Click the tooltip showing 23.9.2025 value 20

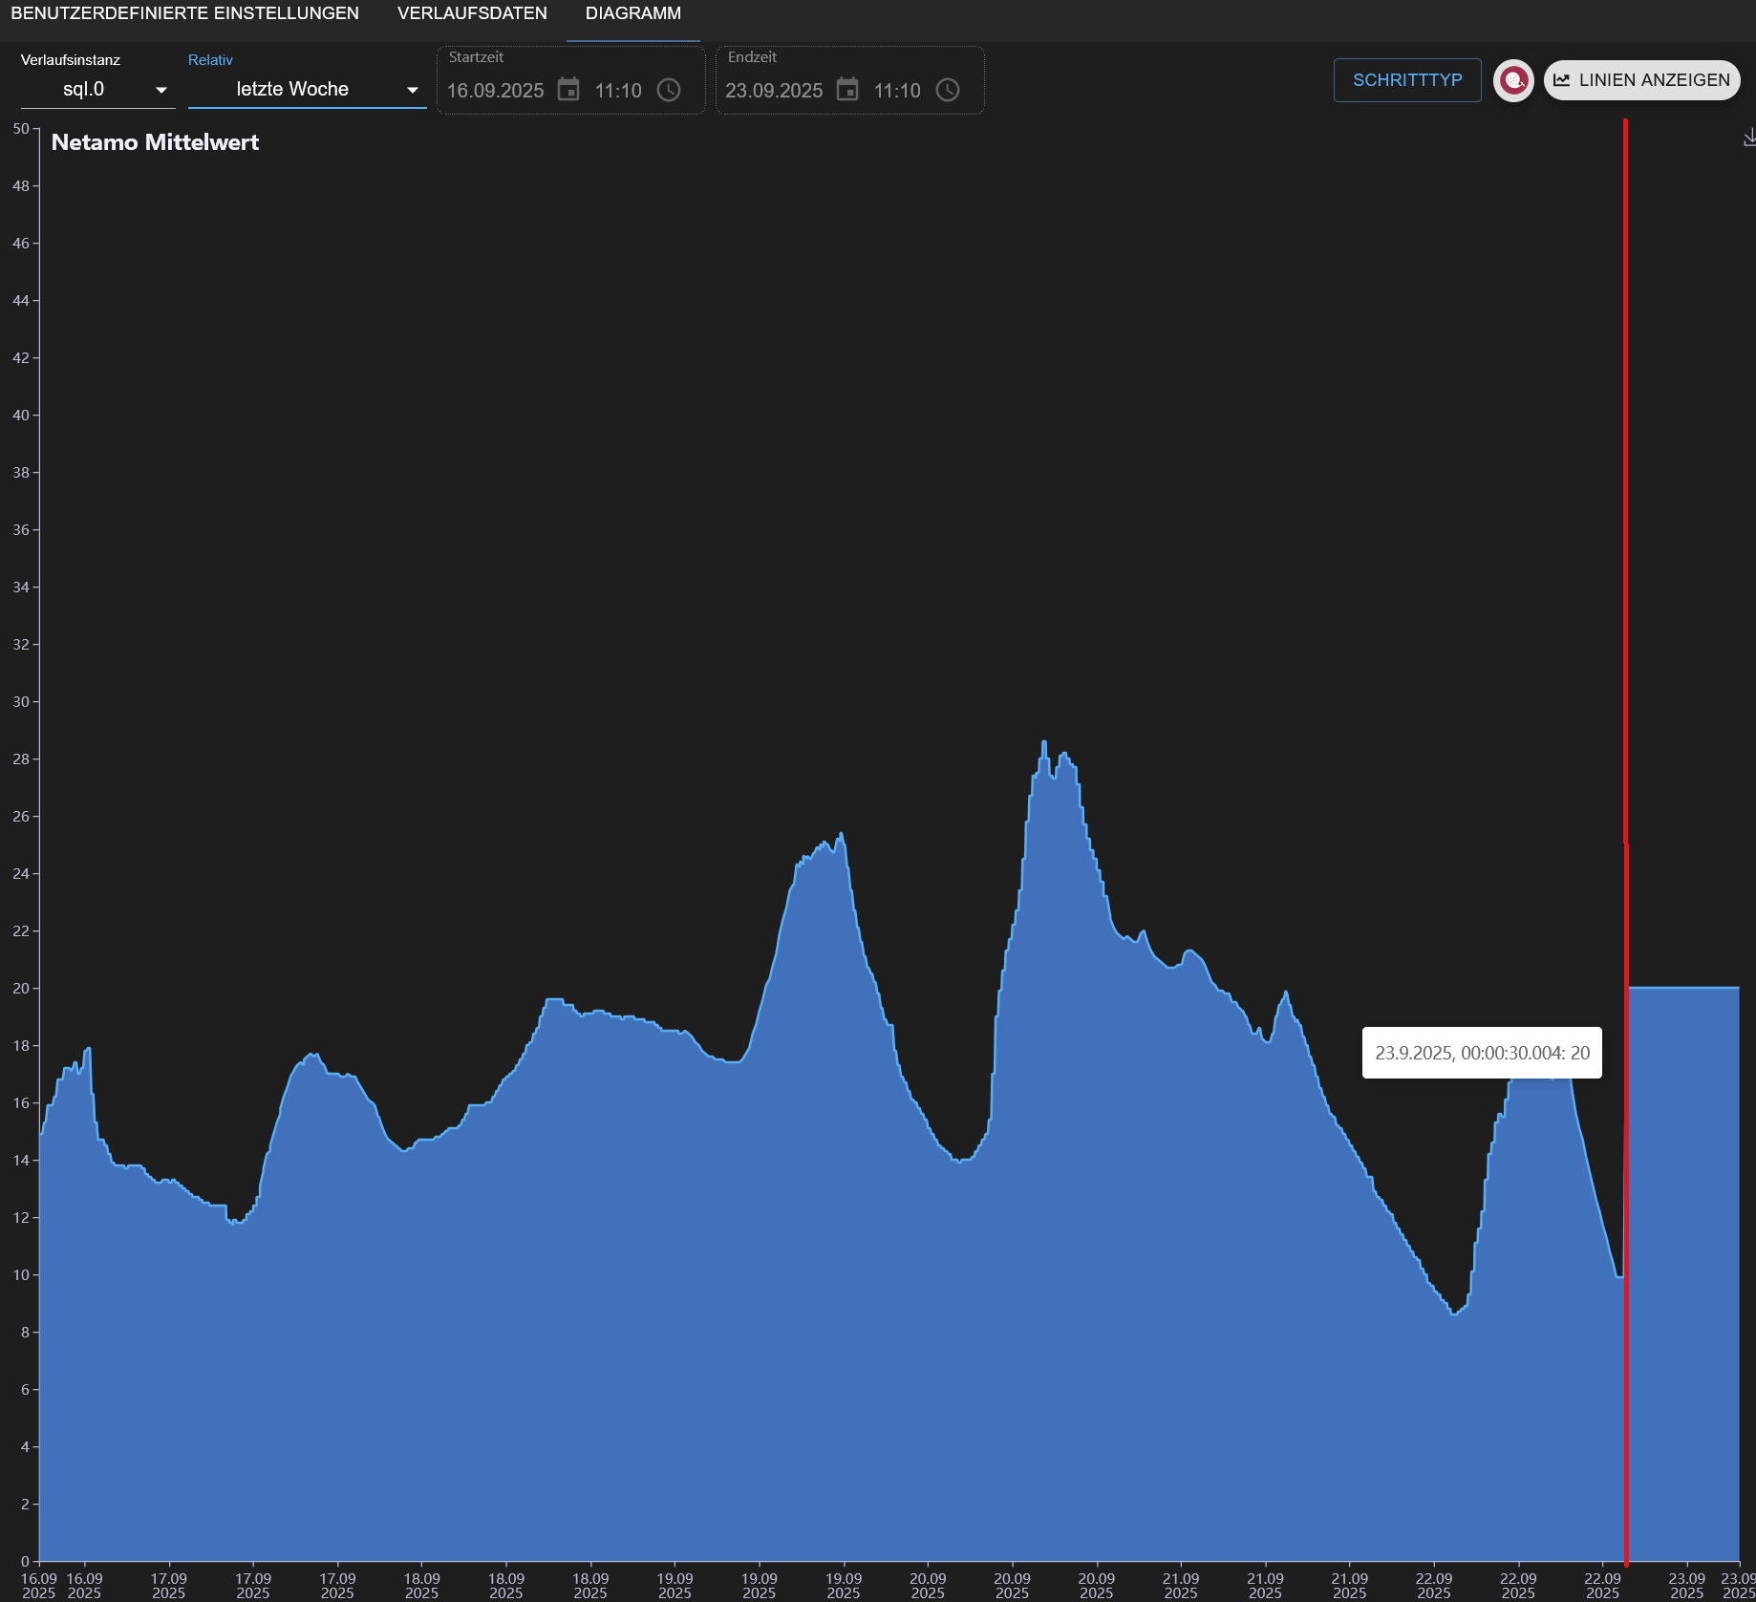click(1481, 1053)
